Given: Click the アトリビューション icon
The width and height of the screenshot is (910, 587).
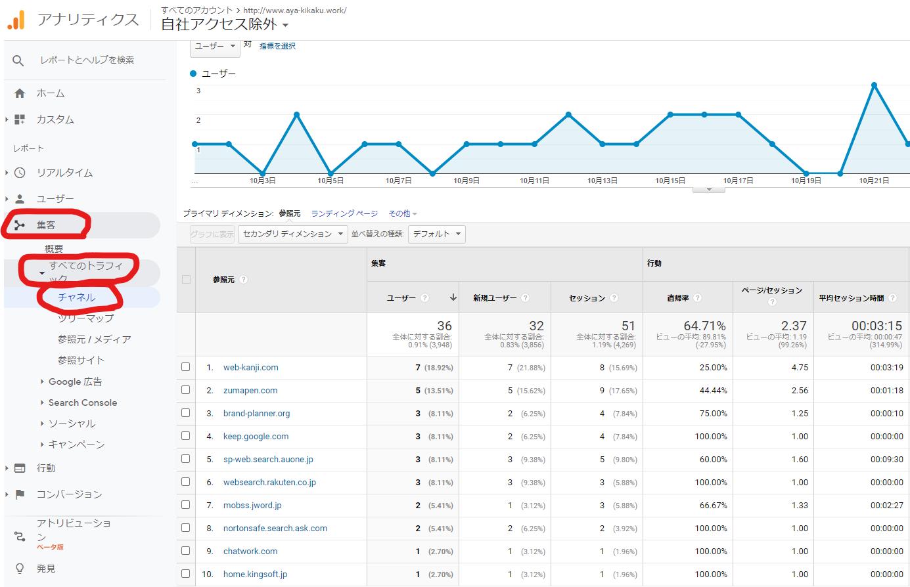Looking at the screenshot, I should (20, 536).
